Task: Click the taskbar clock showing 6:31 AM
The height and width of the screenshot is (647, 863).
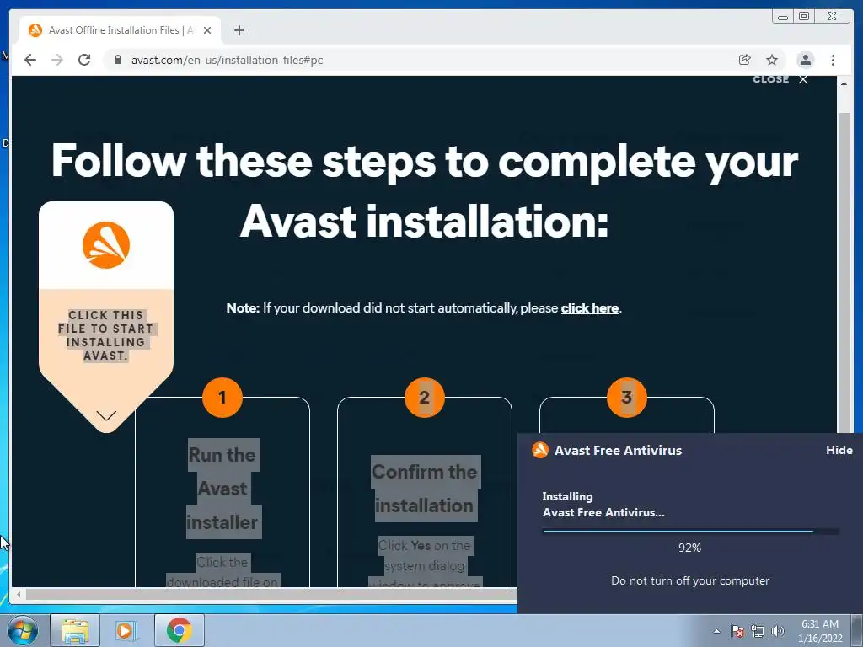Action: pos(820,631)
